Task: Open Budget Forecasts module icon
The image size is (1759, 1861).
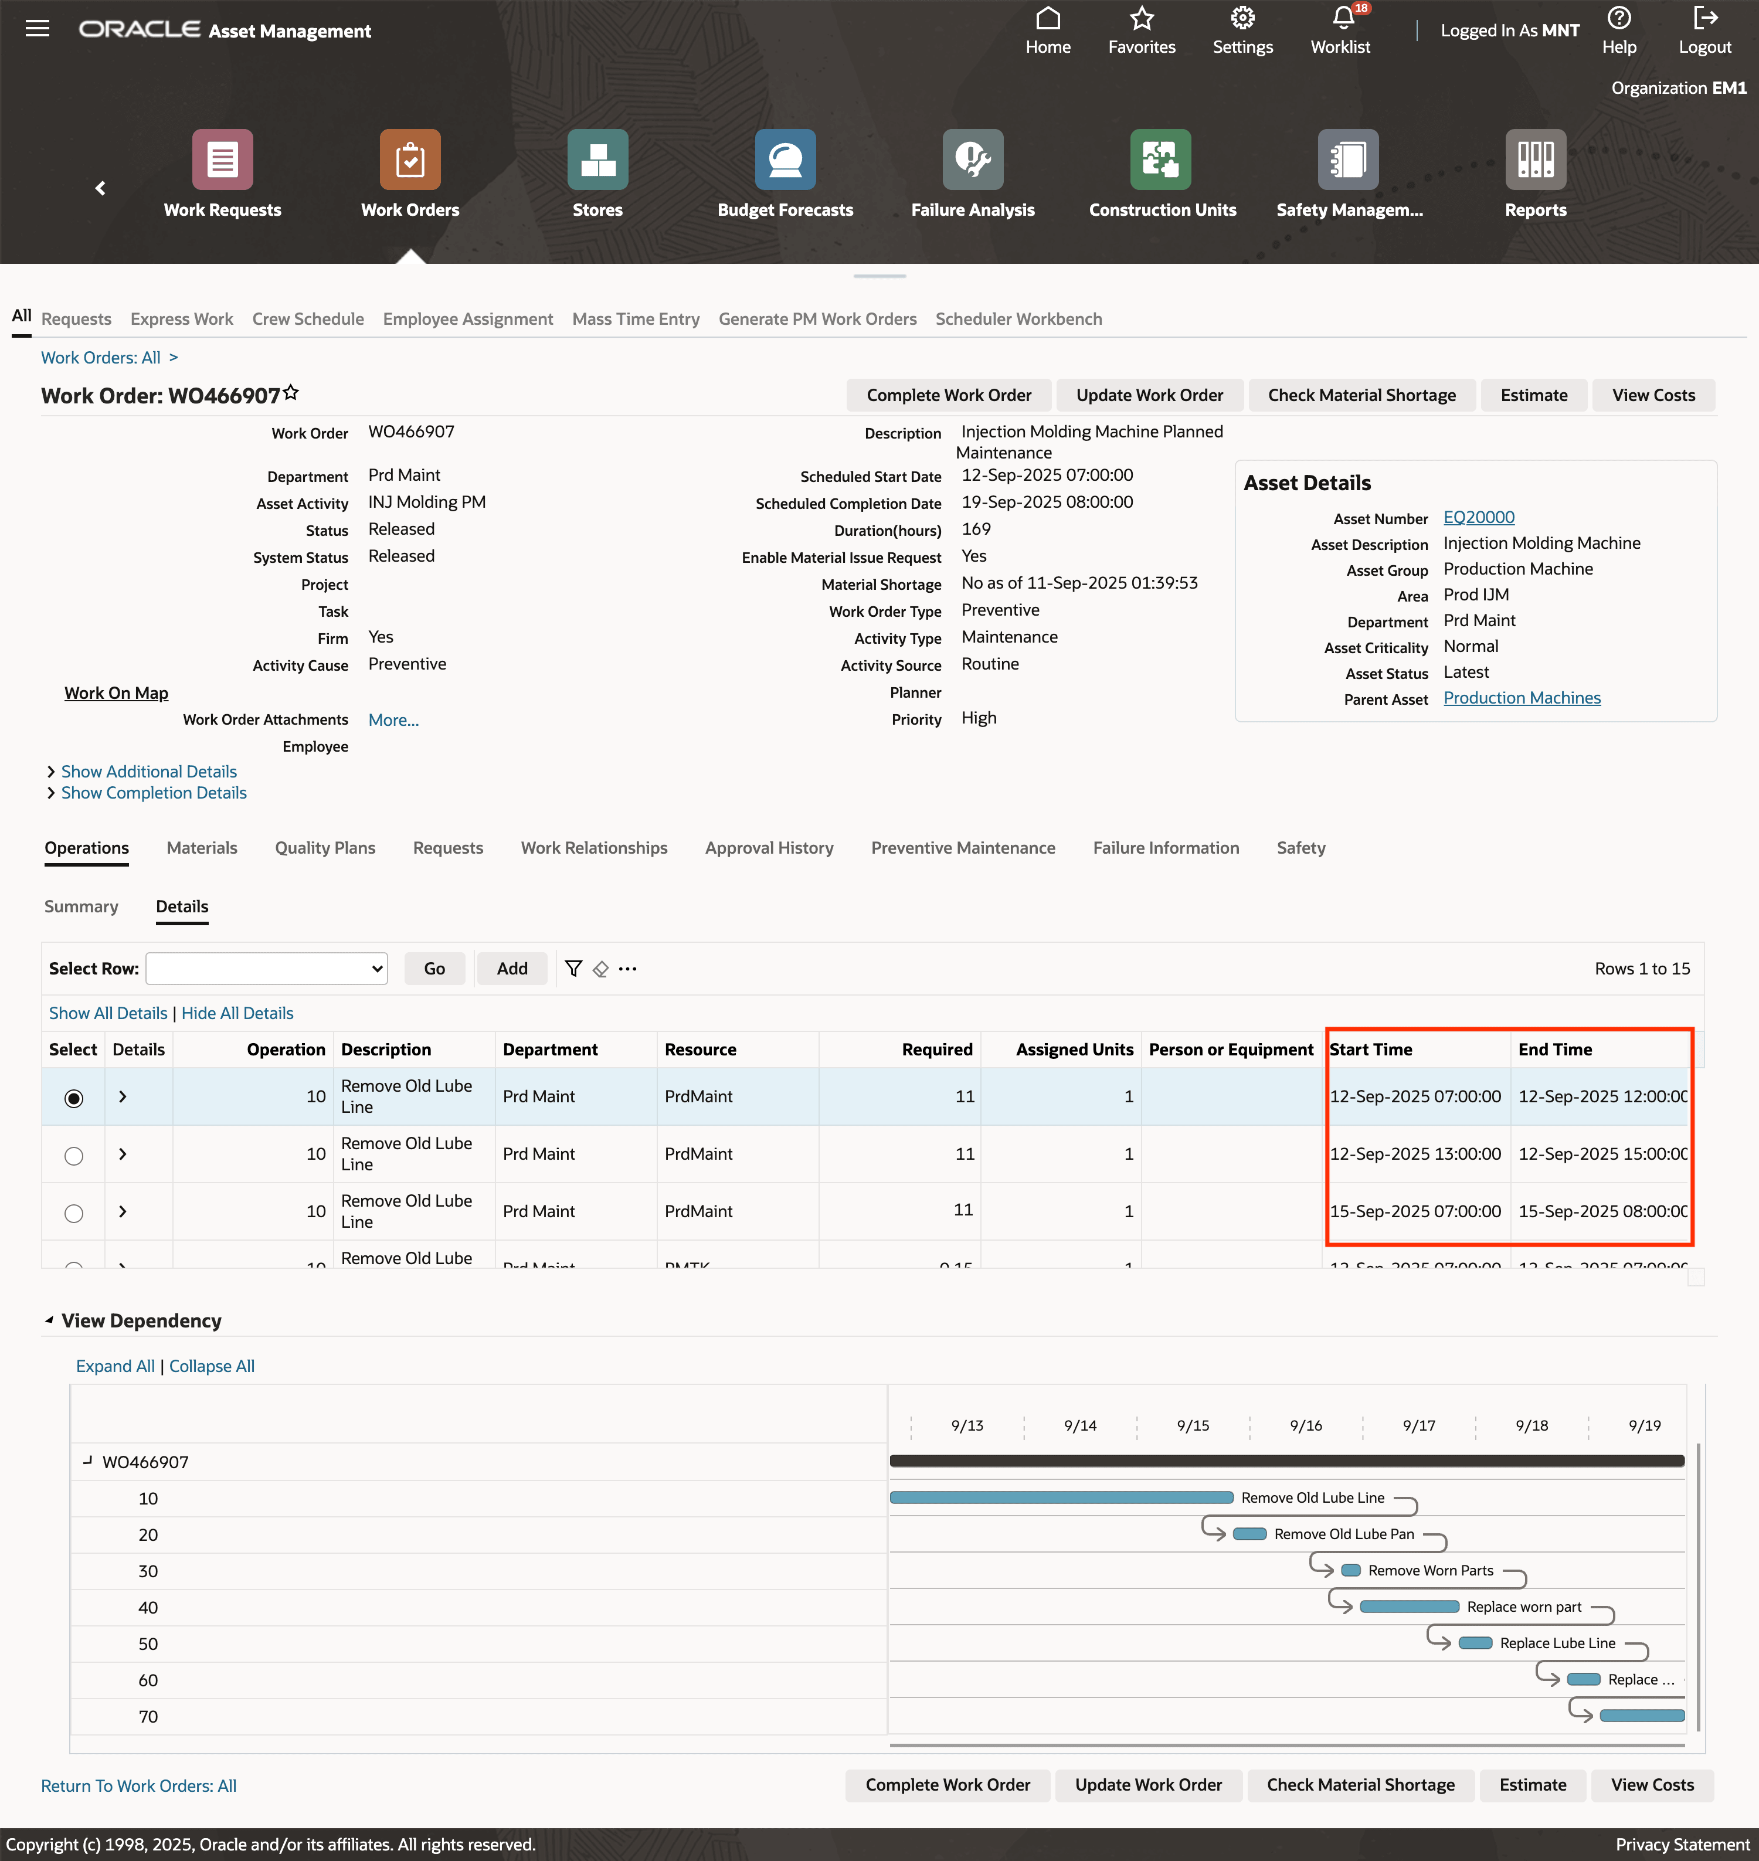Action: (785, 159)
